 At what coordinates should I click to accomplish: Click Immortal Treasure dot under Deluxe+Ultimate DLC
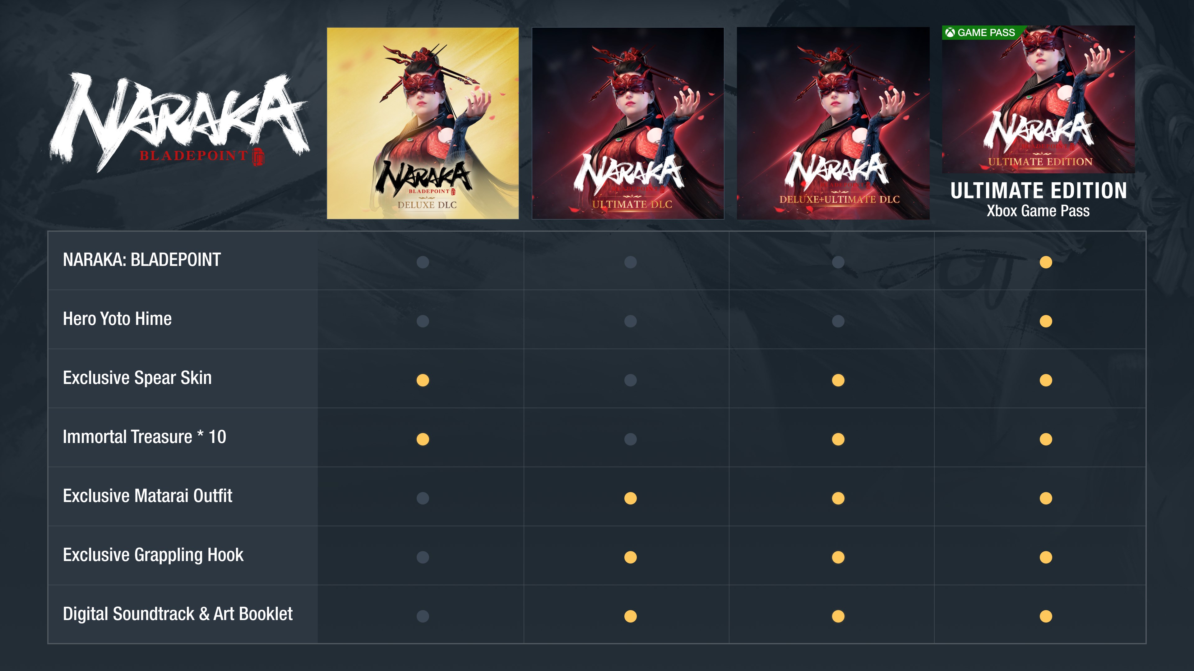838,439
